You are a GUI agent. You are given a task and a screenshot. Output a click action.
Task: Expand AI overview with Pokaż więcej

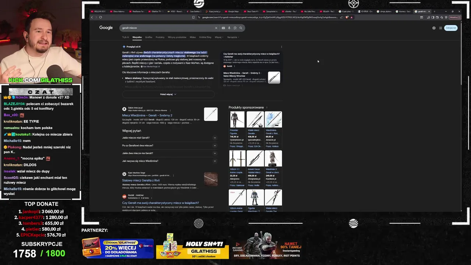coord(168,94)
